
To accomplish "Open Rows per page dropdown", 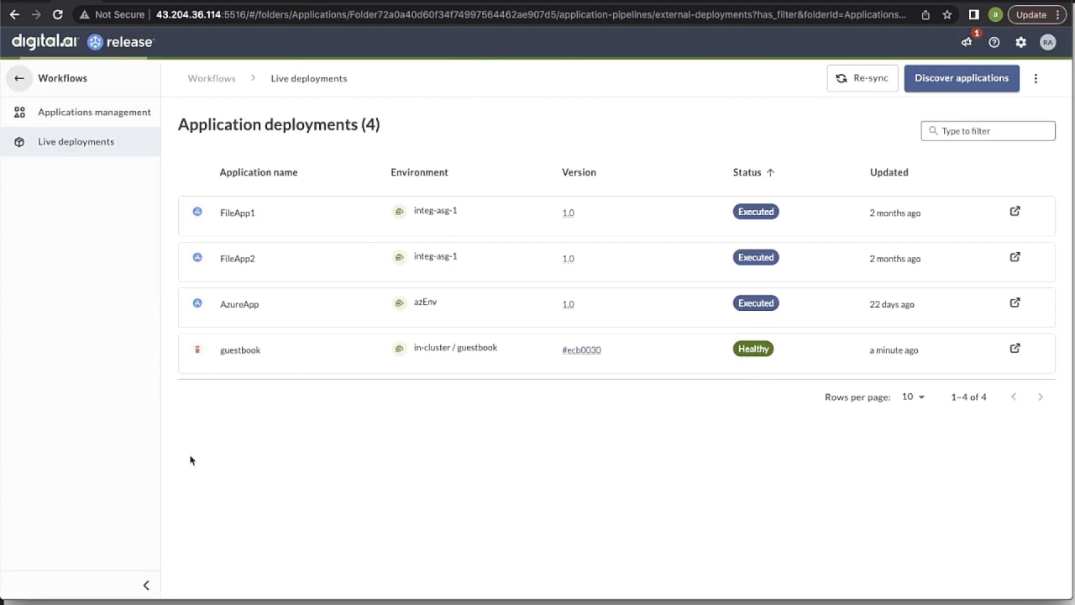I will [913, 397].
